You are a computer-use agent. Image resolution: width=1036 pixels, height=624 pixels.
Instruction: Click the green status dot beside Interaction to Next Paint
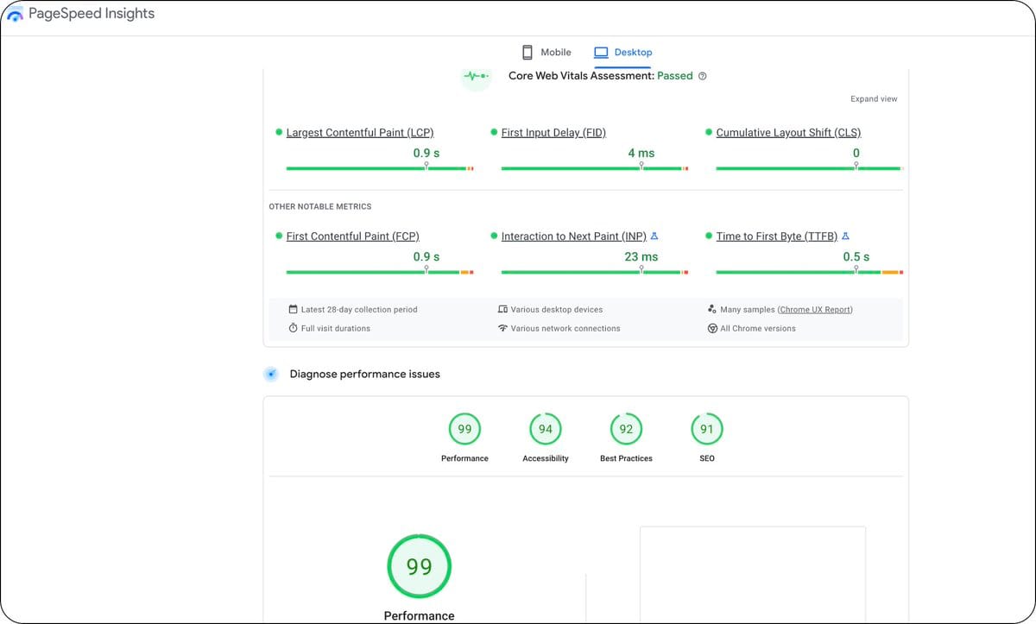click(494, 236)
